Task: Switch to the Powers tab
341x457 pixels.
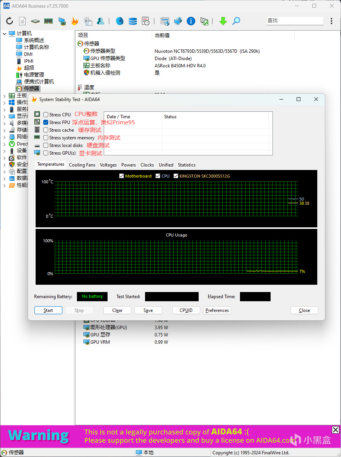Action: pos(129,165)
